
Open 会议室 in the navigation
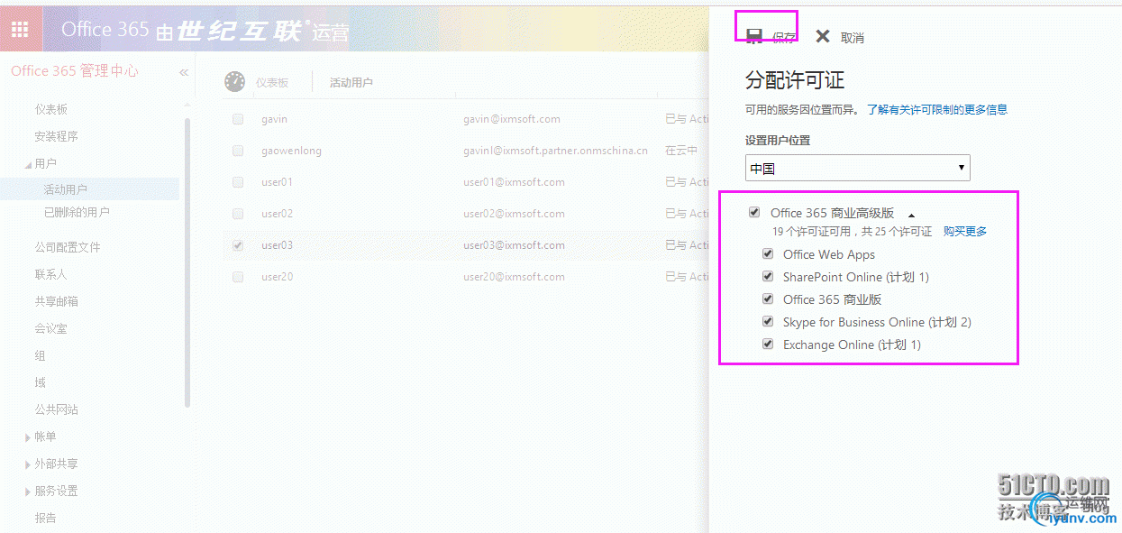coord(50,328)
